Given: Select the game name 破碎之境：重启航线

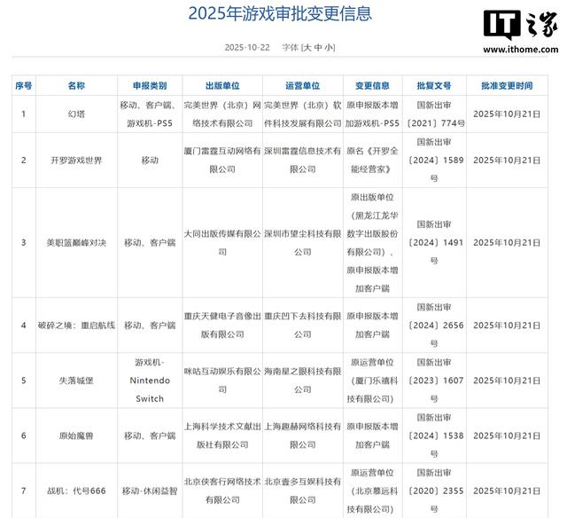Looking at the screenshot, I should pos(76,326).
